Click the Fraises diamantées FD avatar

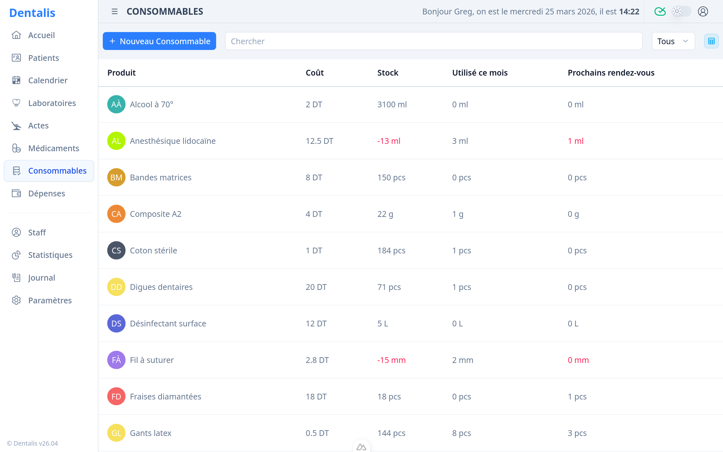click(116, 397)
